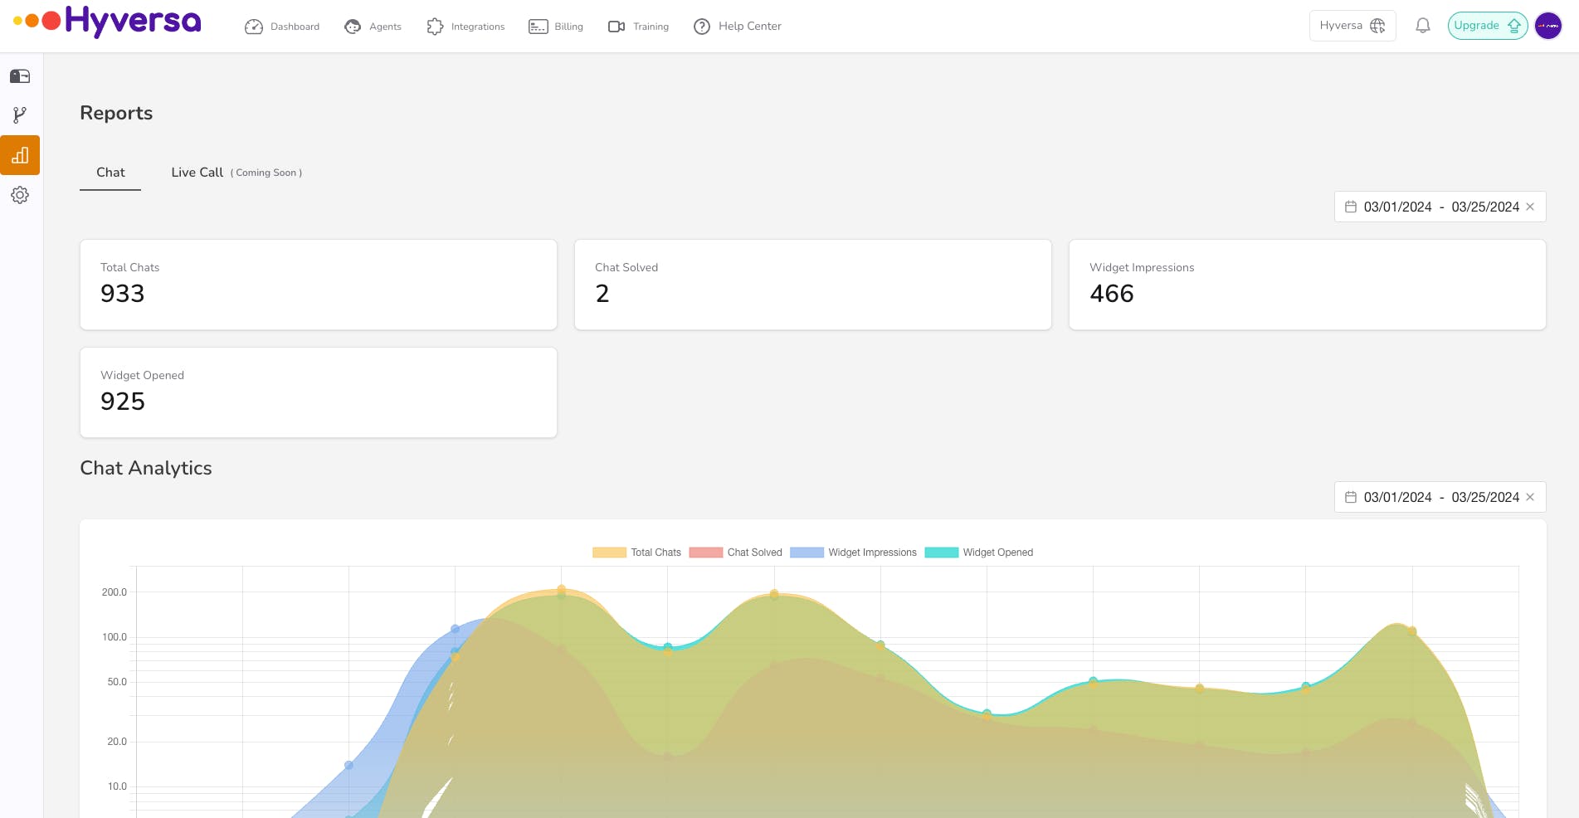This screenshot has width=1579, height=818.
Task: Click the Help Center question mark icon
Action: click(702, 27)
